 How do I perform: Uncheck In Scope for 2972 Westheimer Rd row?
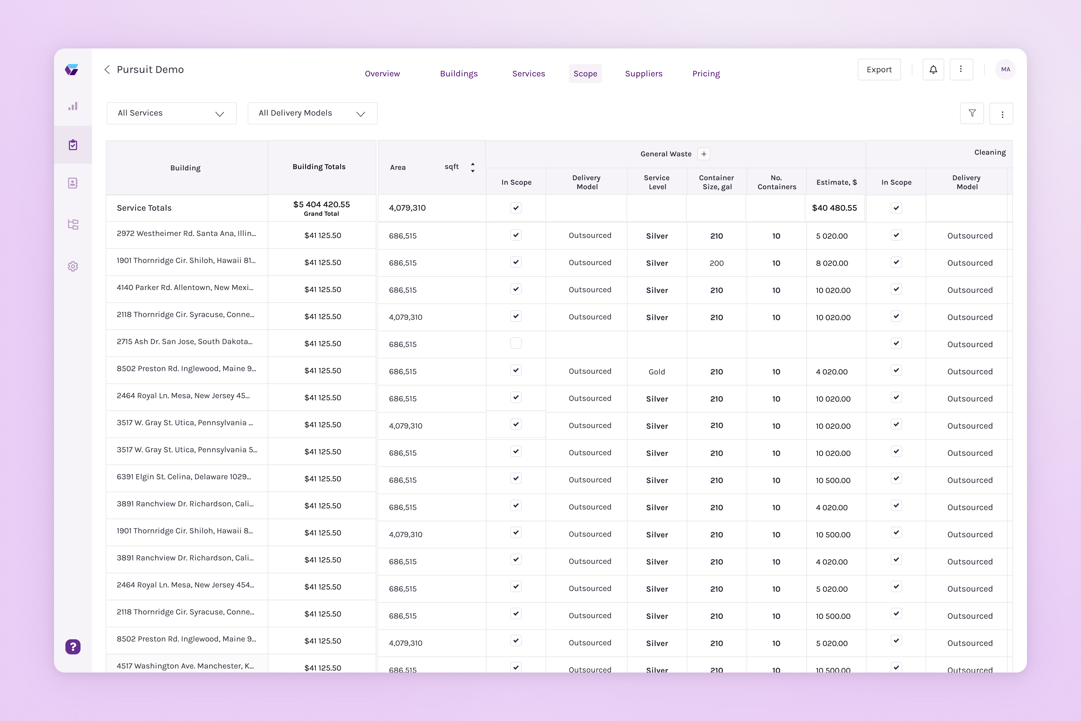click(x=516, y=235)
